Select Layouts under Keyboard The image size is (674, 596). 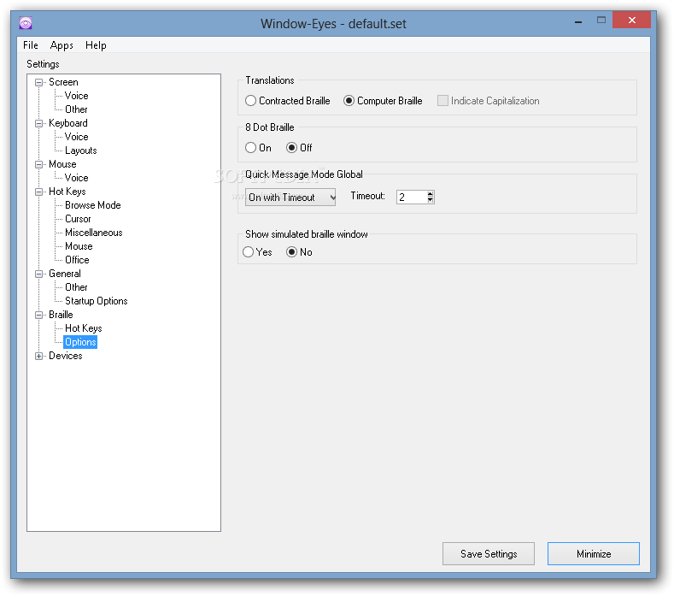pos(81,150)
